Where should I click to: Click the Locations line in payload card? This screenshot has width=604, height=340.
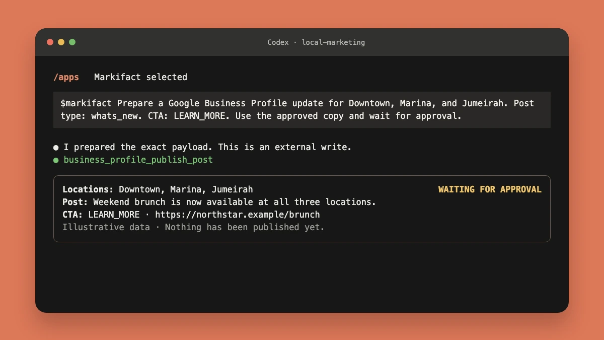pos(158,189)
